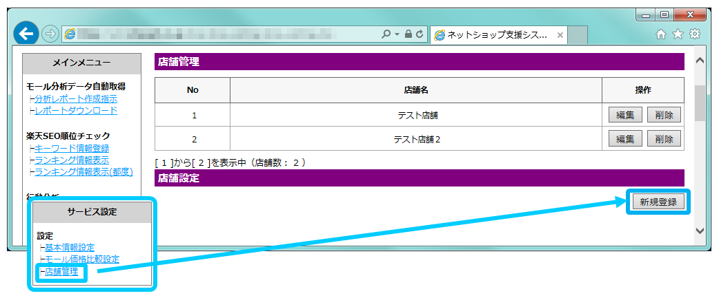Open favorites star icon
The height and width of the screenshot is (298, 719).
pyautogui.click(x=678, y=34)
